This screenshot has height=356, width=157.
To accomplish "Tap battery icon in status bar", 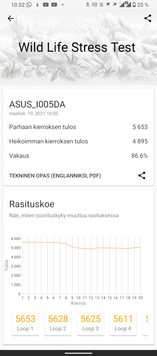I will click(134, 5).
